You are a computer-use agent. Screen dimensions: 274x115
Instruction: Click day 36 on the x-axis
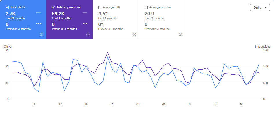164,104
